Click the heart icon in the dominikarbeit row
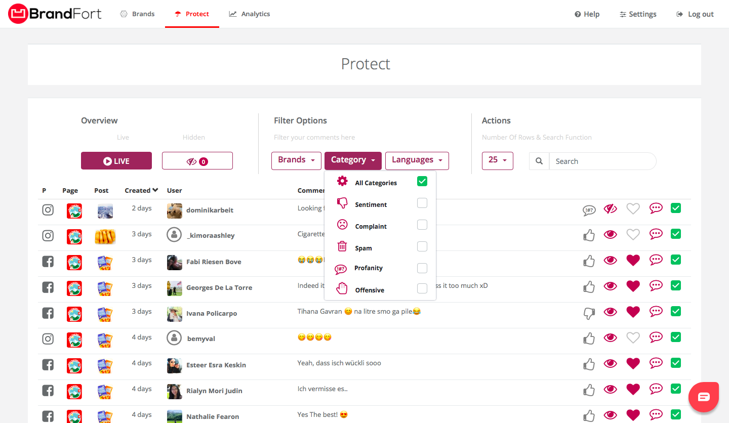The height and width of the screenshot is (423, 729). (633, 208)
